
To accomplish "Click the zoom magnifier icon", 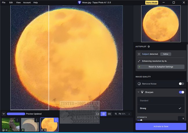I will [116, 114].
